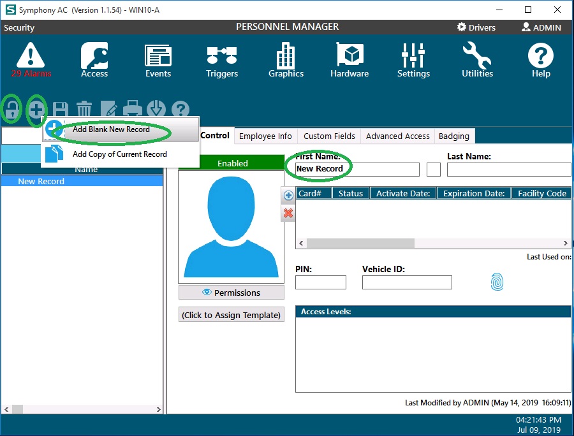Click the add record plus icon
Screen dimensions: 574x436
click(x=36, y=109)
